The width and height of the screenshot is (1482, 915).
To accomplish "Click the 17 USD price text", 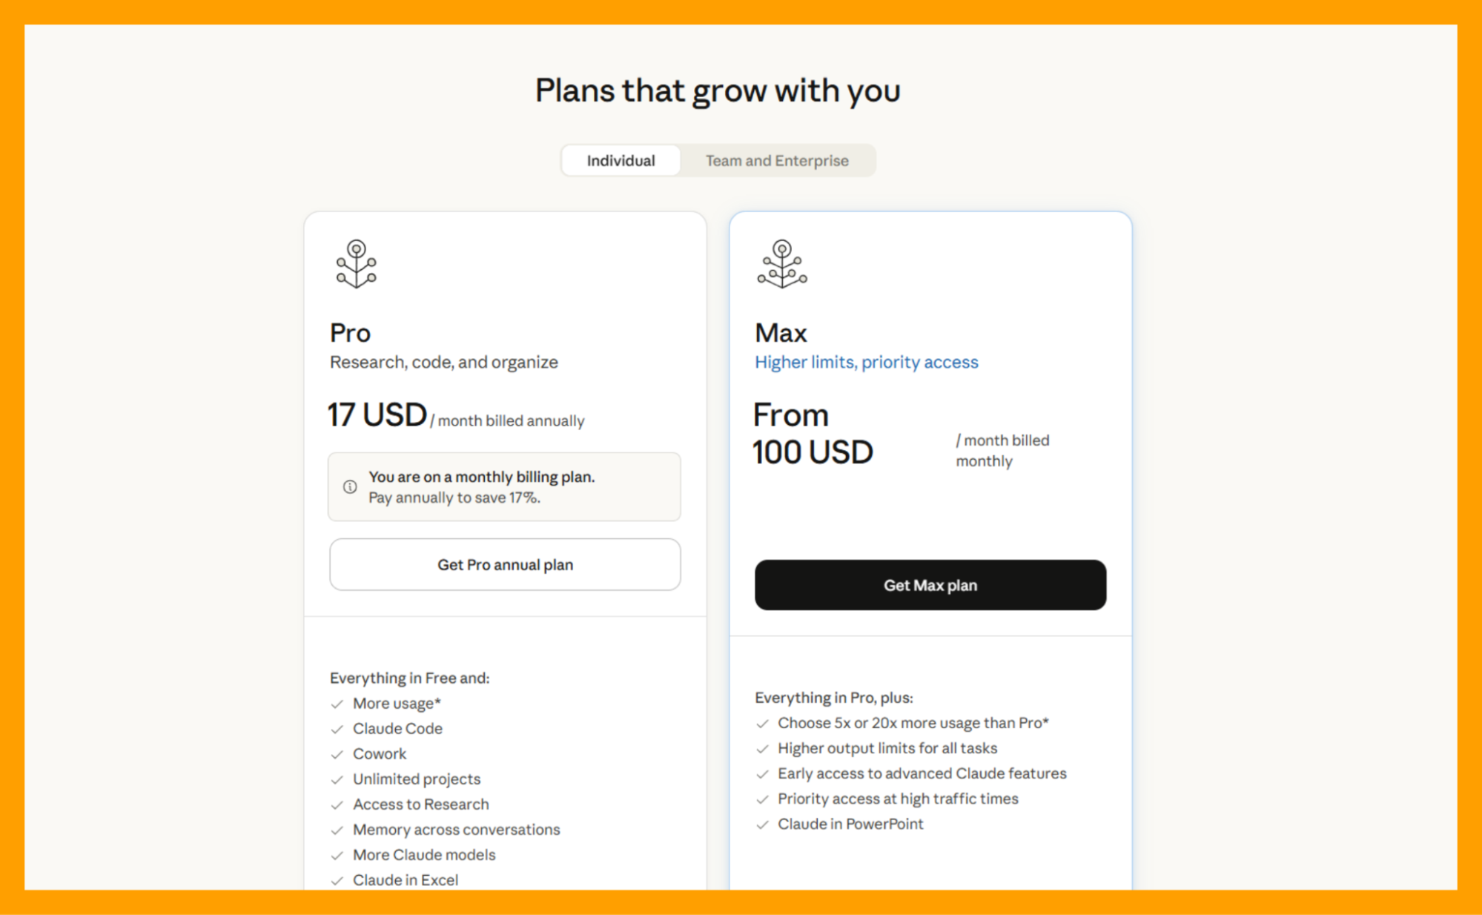I will (377, 415).
